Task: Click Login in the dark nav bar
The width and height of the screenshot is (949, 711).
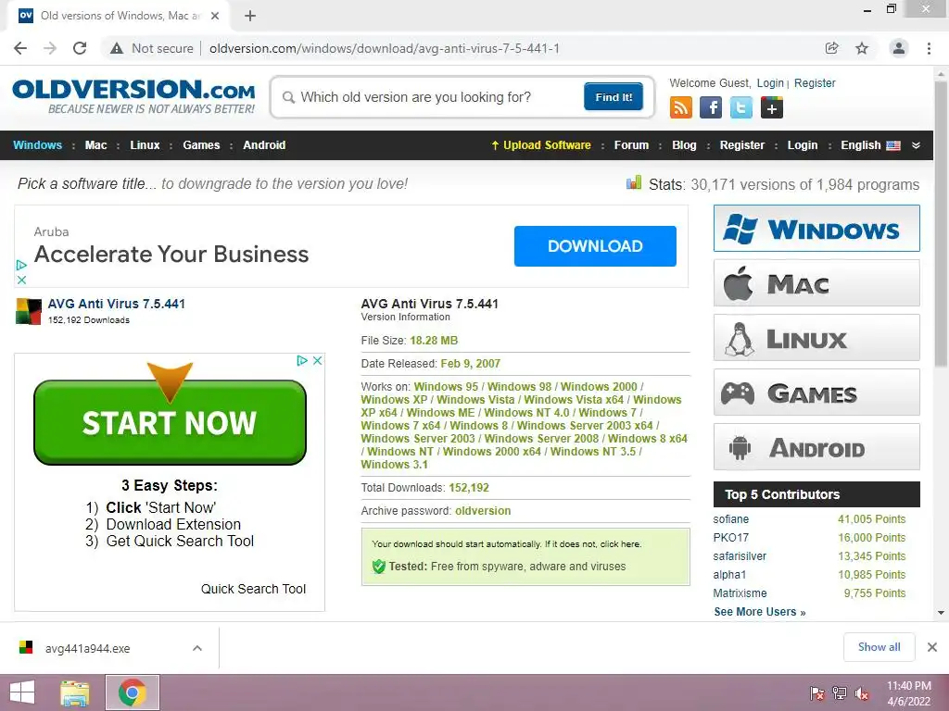Action: (x=803, y=145)
